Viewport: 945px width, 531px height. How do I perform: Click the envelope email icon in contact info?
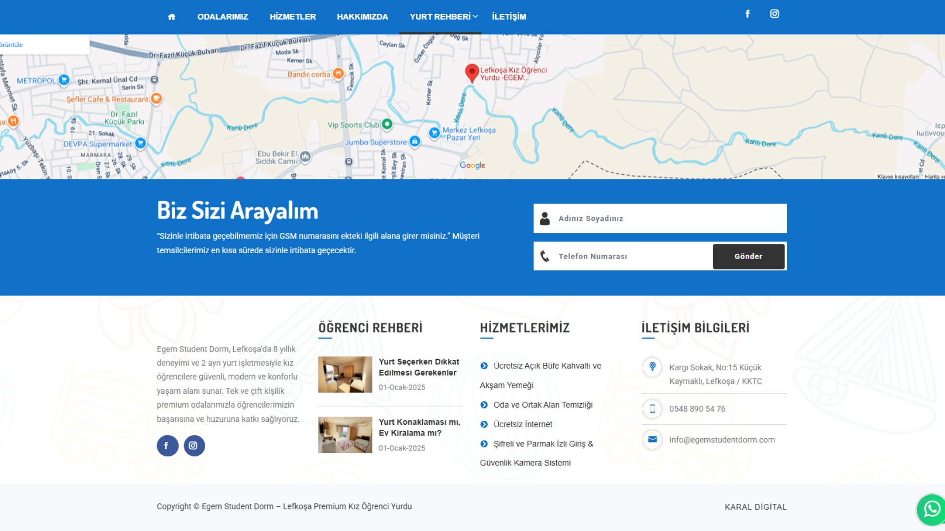pos(652,440)
